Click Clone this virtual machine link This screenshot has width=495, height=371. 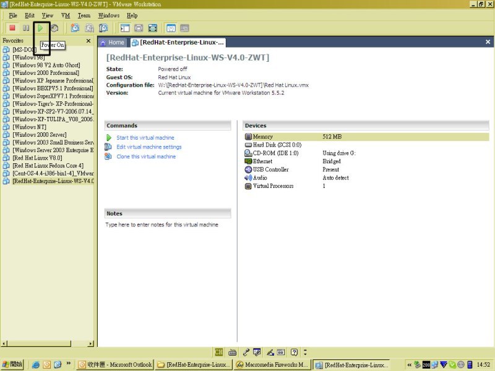(146, 156)
